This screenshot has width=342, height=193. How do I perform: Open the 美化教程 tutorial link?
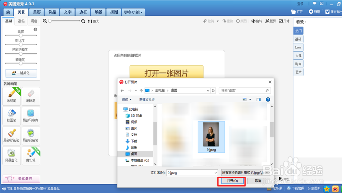coord(21,179)
